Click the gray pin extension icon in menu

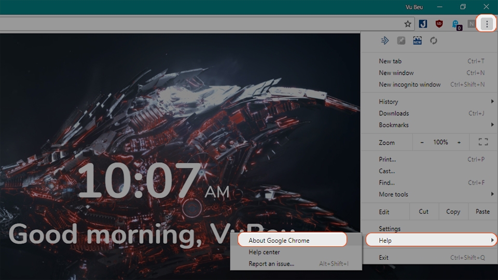(401, 40)
